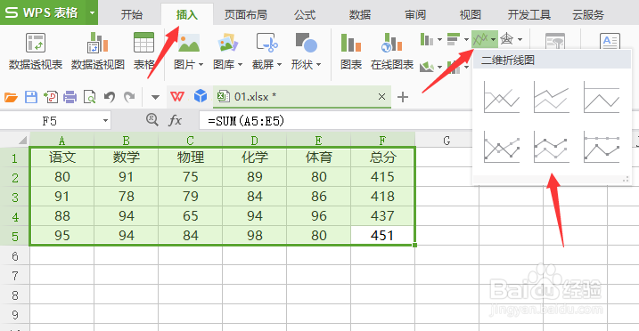Switch to the 页面布局 tab

[246, 15]
